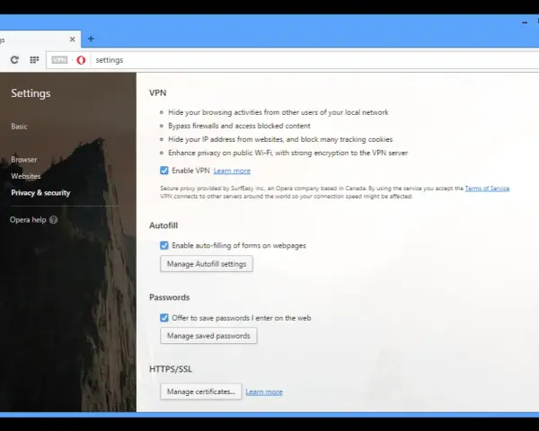Minimize the Opera window

[x=525, y=22]
